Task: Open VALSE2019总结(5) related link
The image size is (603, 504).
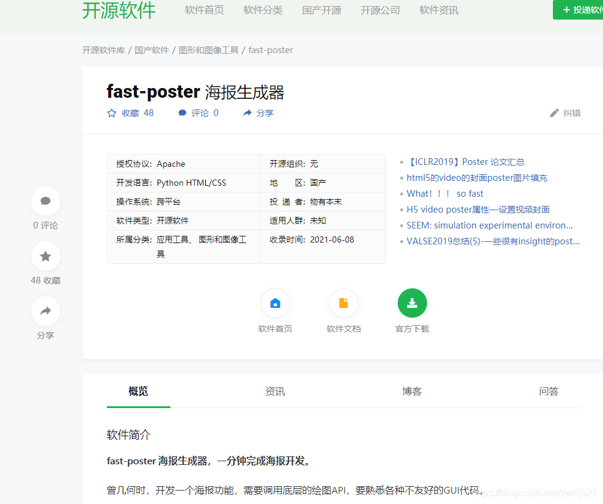Action: [x=493, y=241]
